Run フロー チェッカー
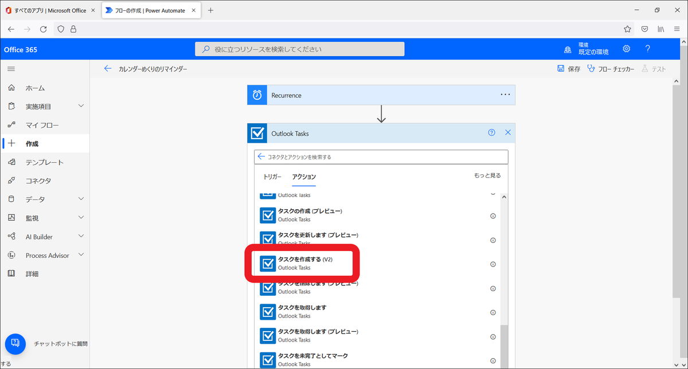This screenshot has height=369, width=688. pos(611,69)
